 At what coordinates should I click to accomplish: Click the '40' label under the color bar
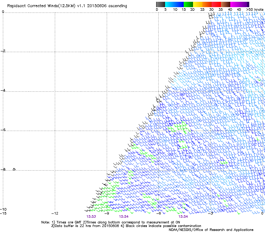coord(230,10)
